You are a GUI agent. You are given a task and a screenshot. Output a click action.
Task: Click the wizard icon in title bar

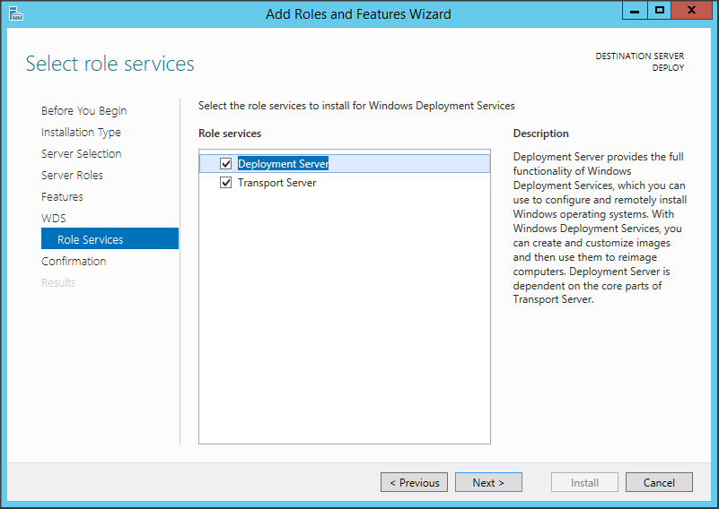[15, 13]
